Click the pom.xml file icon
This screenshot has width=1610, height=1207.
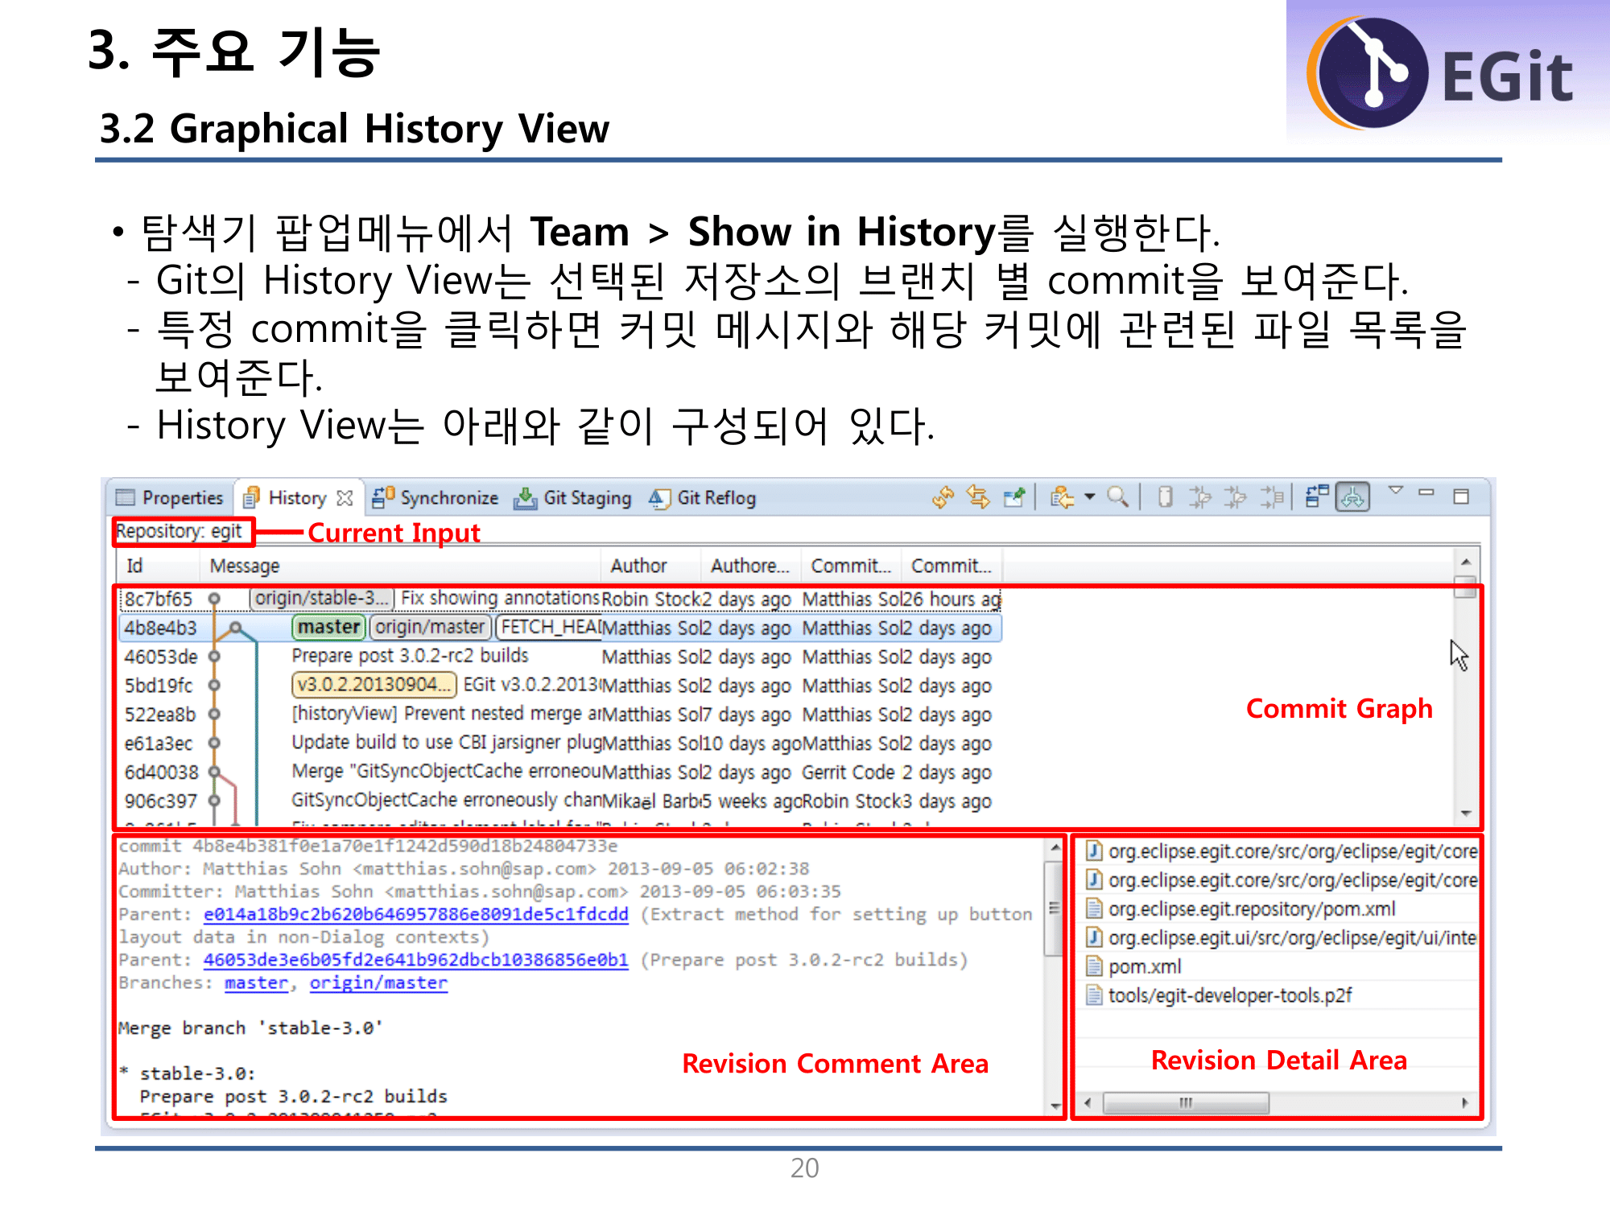point(1094,966)
